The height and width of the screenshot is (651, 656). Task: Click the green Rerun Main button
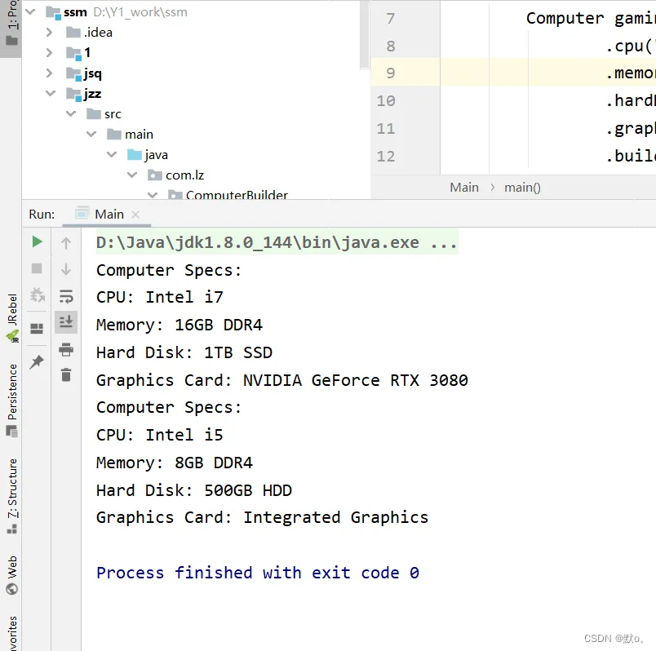(x=37, y=241)
